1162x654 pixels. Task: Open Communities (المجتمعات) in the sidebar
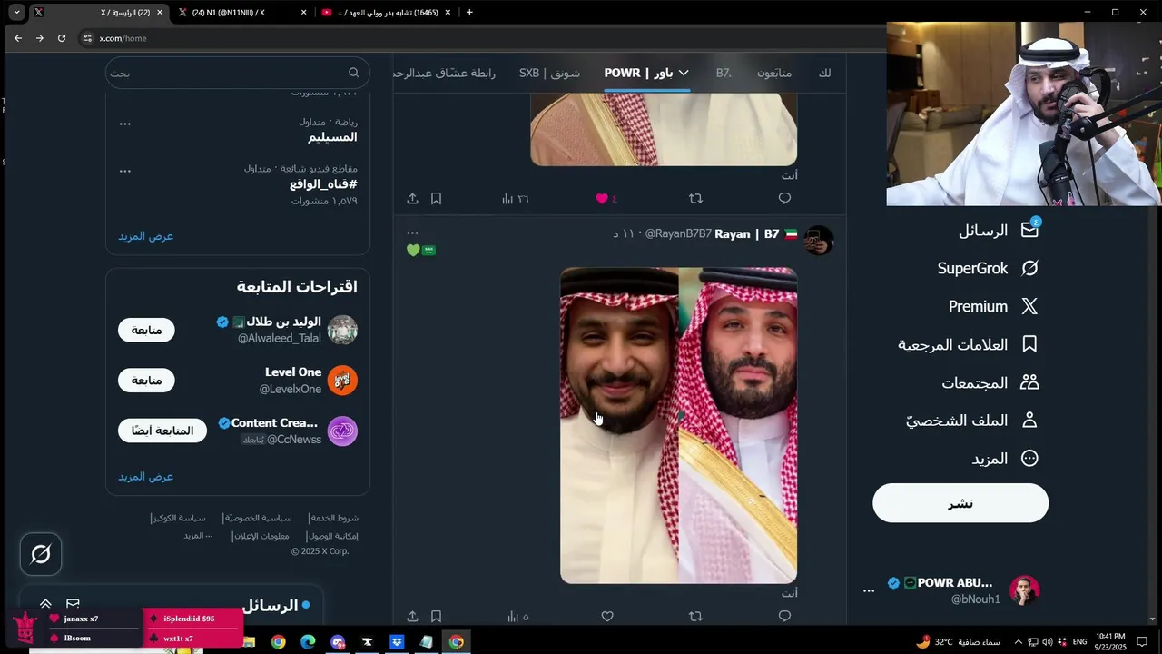pyautogui.click(x=990, y=383)
